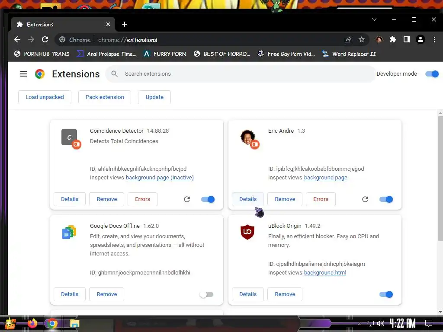
Task: Click the Chrome logo beside Extensions title
Action: coord(40,74)
